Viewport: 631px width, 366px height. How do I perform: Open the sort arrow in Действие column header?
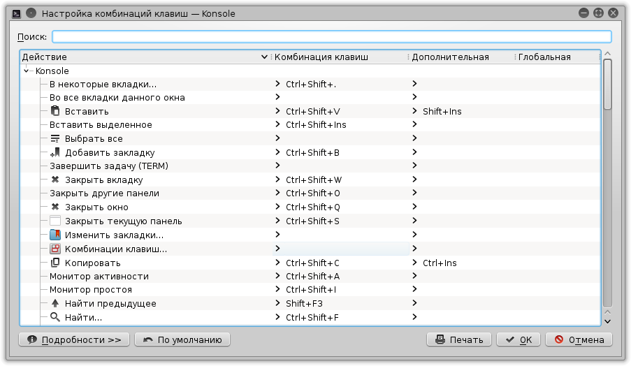click(x=264, y=57)
